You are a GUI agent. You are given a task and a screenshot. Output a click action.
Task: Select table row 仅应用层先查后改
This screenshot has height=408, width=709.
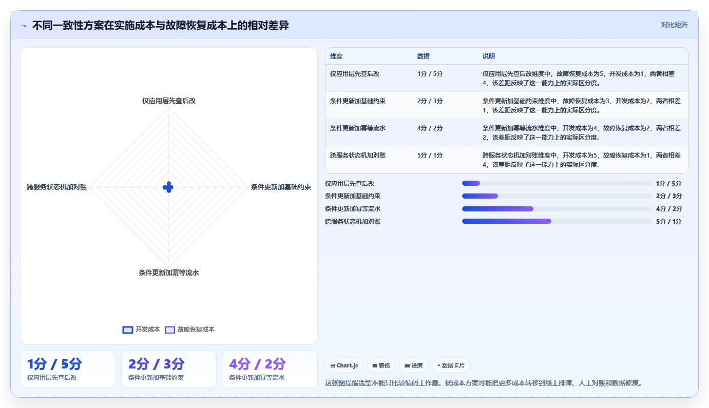[x=507, y=78]
